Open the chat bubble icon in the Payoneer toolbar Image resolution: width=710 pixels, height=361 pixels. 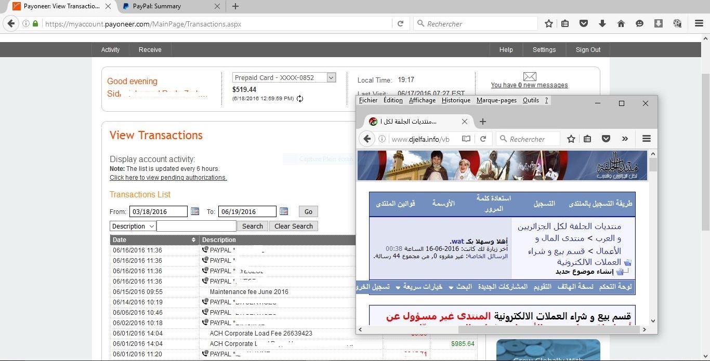[x=640, y=24]
